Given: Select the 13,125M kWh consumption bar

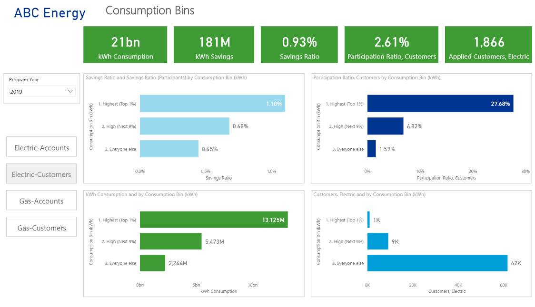Looking at the screenshot, I should coord(213,220).
